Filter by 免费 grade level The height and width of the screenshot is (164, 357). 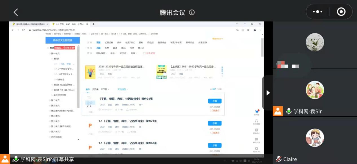tap(107, 48)
